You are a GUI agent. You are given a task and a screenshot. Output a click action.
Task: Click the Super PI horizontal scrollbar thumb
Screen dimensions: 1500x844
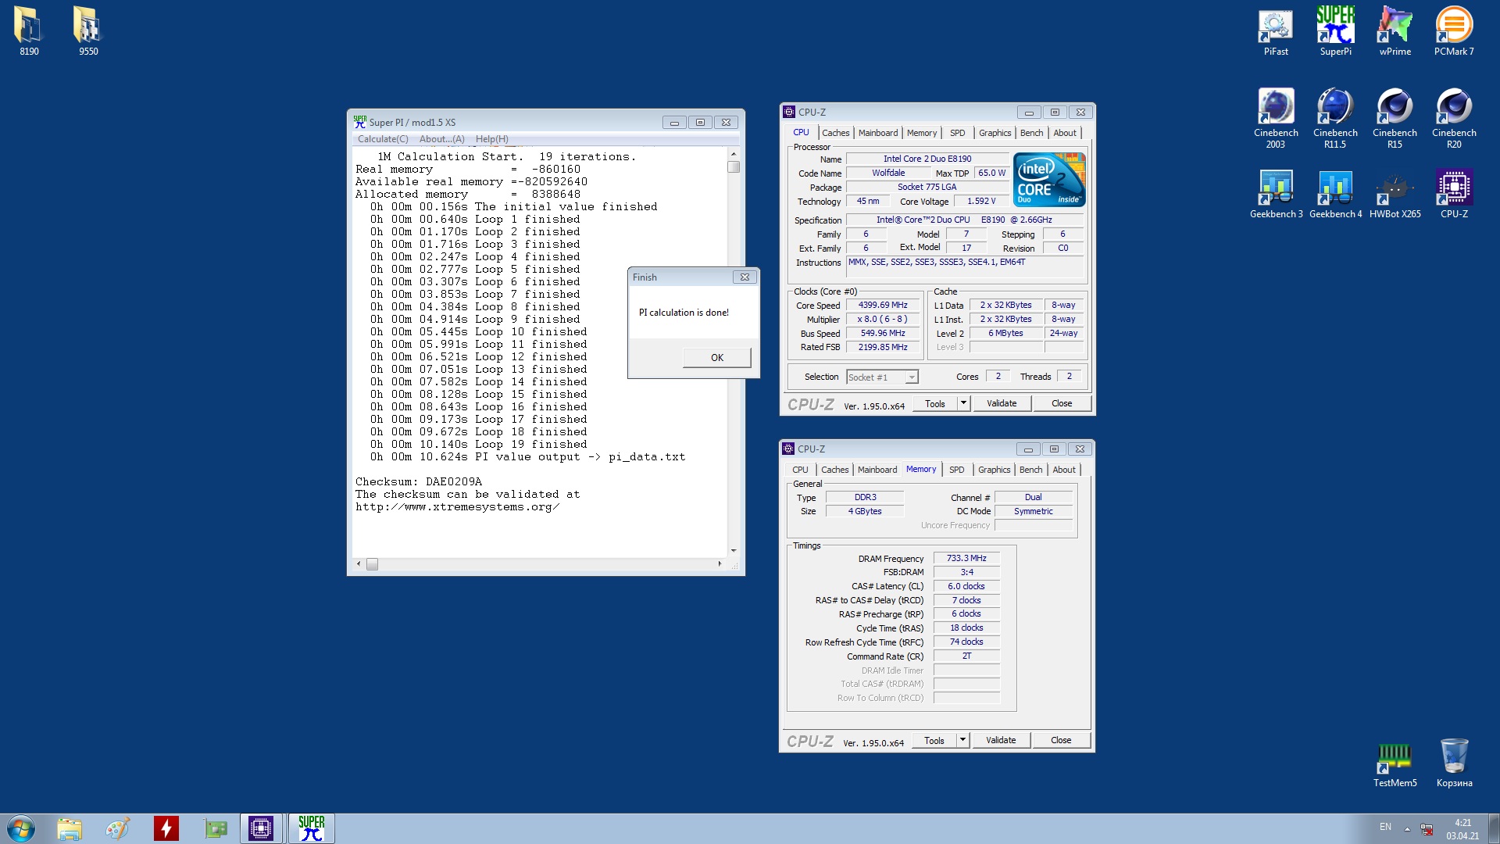click(372, 564)
